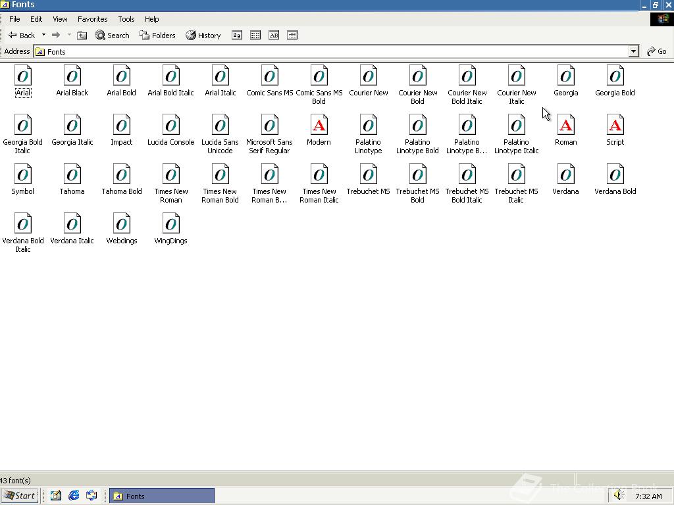Select the Arial font icon
Image resolution: width=674 pixels, height=505 pixels.
pos(23,76)
